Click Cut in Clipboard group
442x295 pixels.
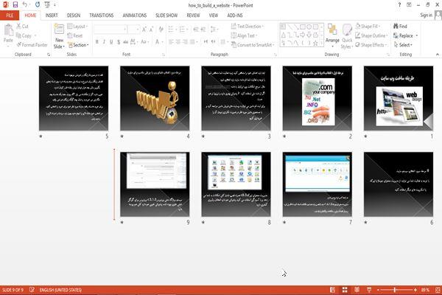[x=23, y=27]
